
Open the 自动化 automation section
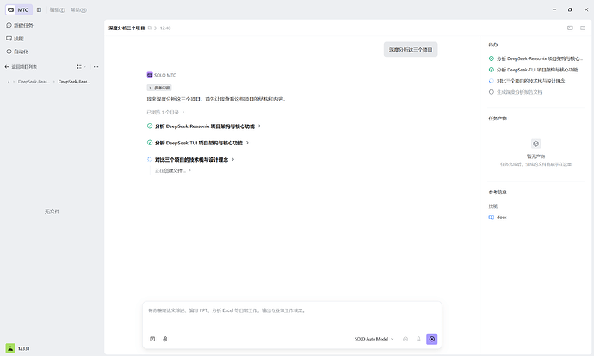click(x=17, y=52)
